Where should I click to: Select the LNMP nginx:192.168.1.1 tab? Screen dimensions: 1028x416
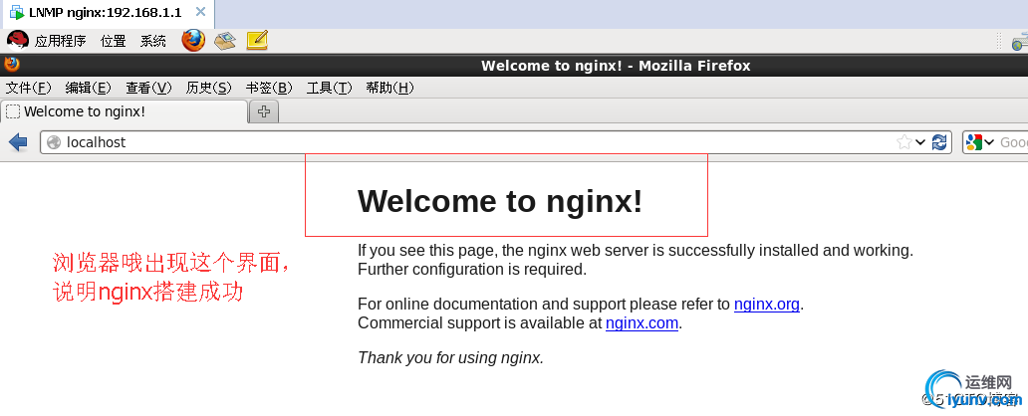[x=107, y=13]
